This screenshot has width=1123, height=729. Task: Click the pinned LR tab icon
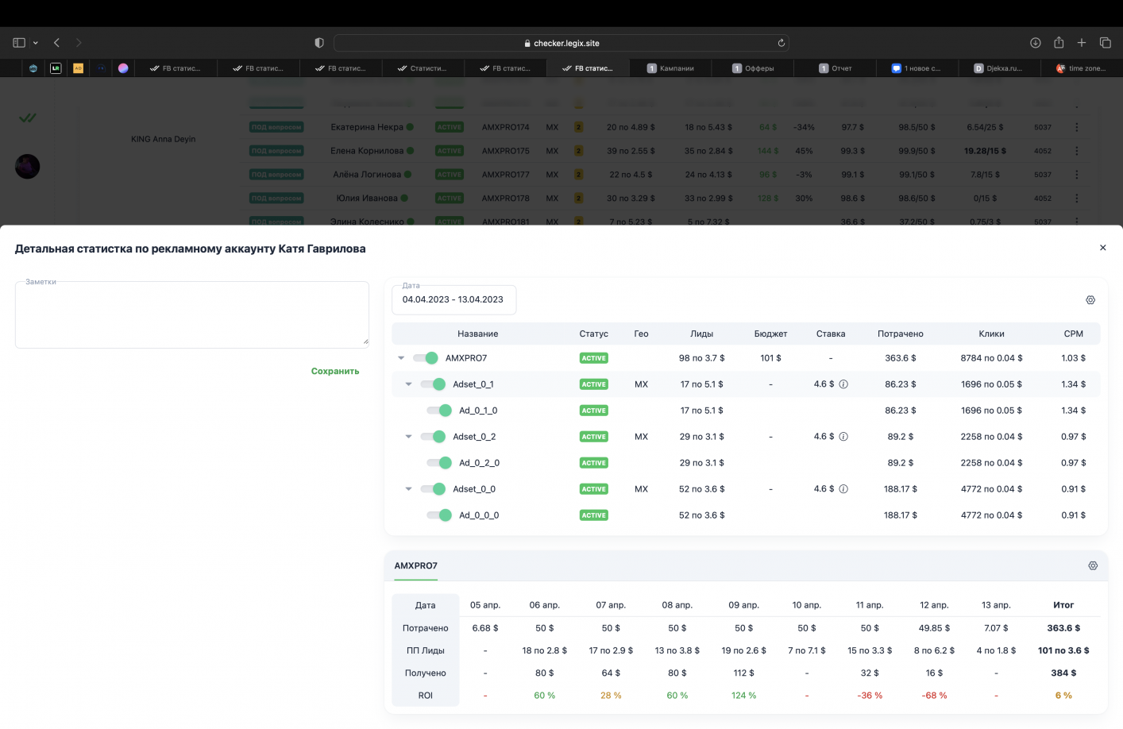pyautogui.click(x=56, y=68)
